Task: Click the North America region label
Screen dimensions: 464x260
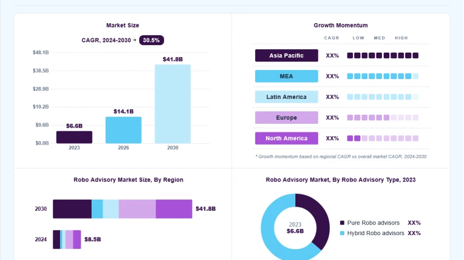Action: [x=286, y=138]
